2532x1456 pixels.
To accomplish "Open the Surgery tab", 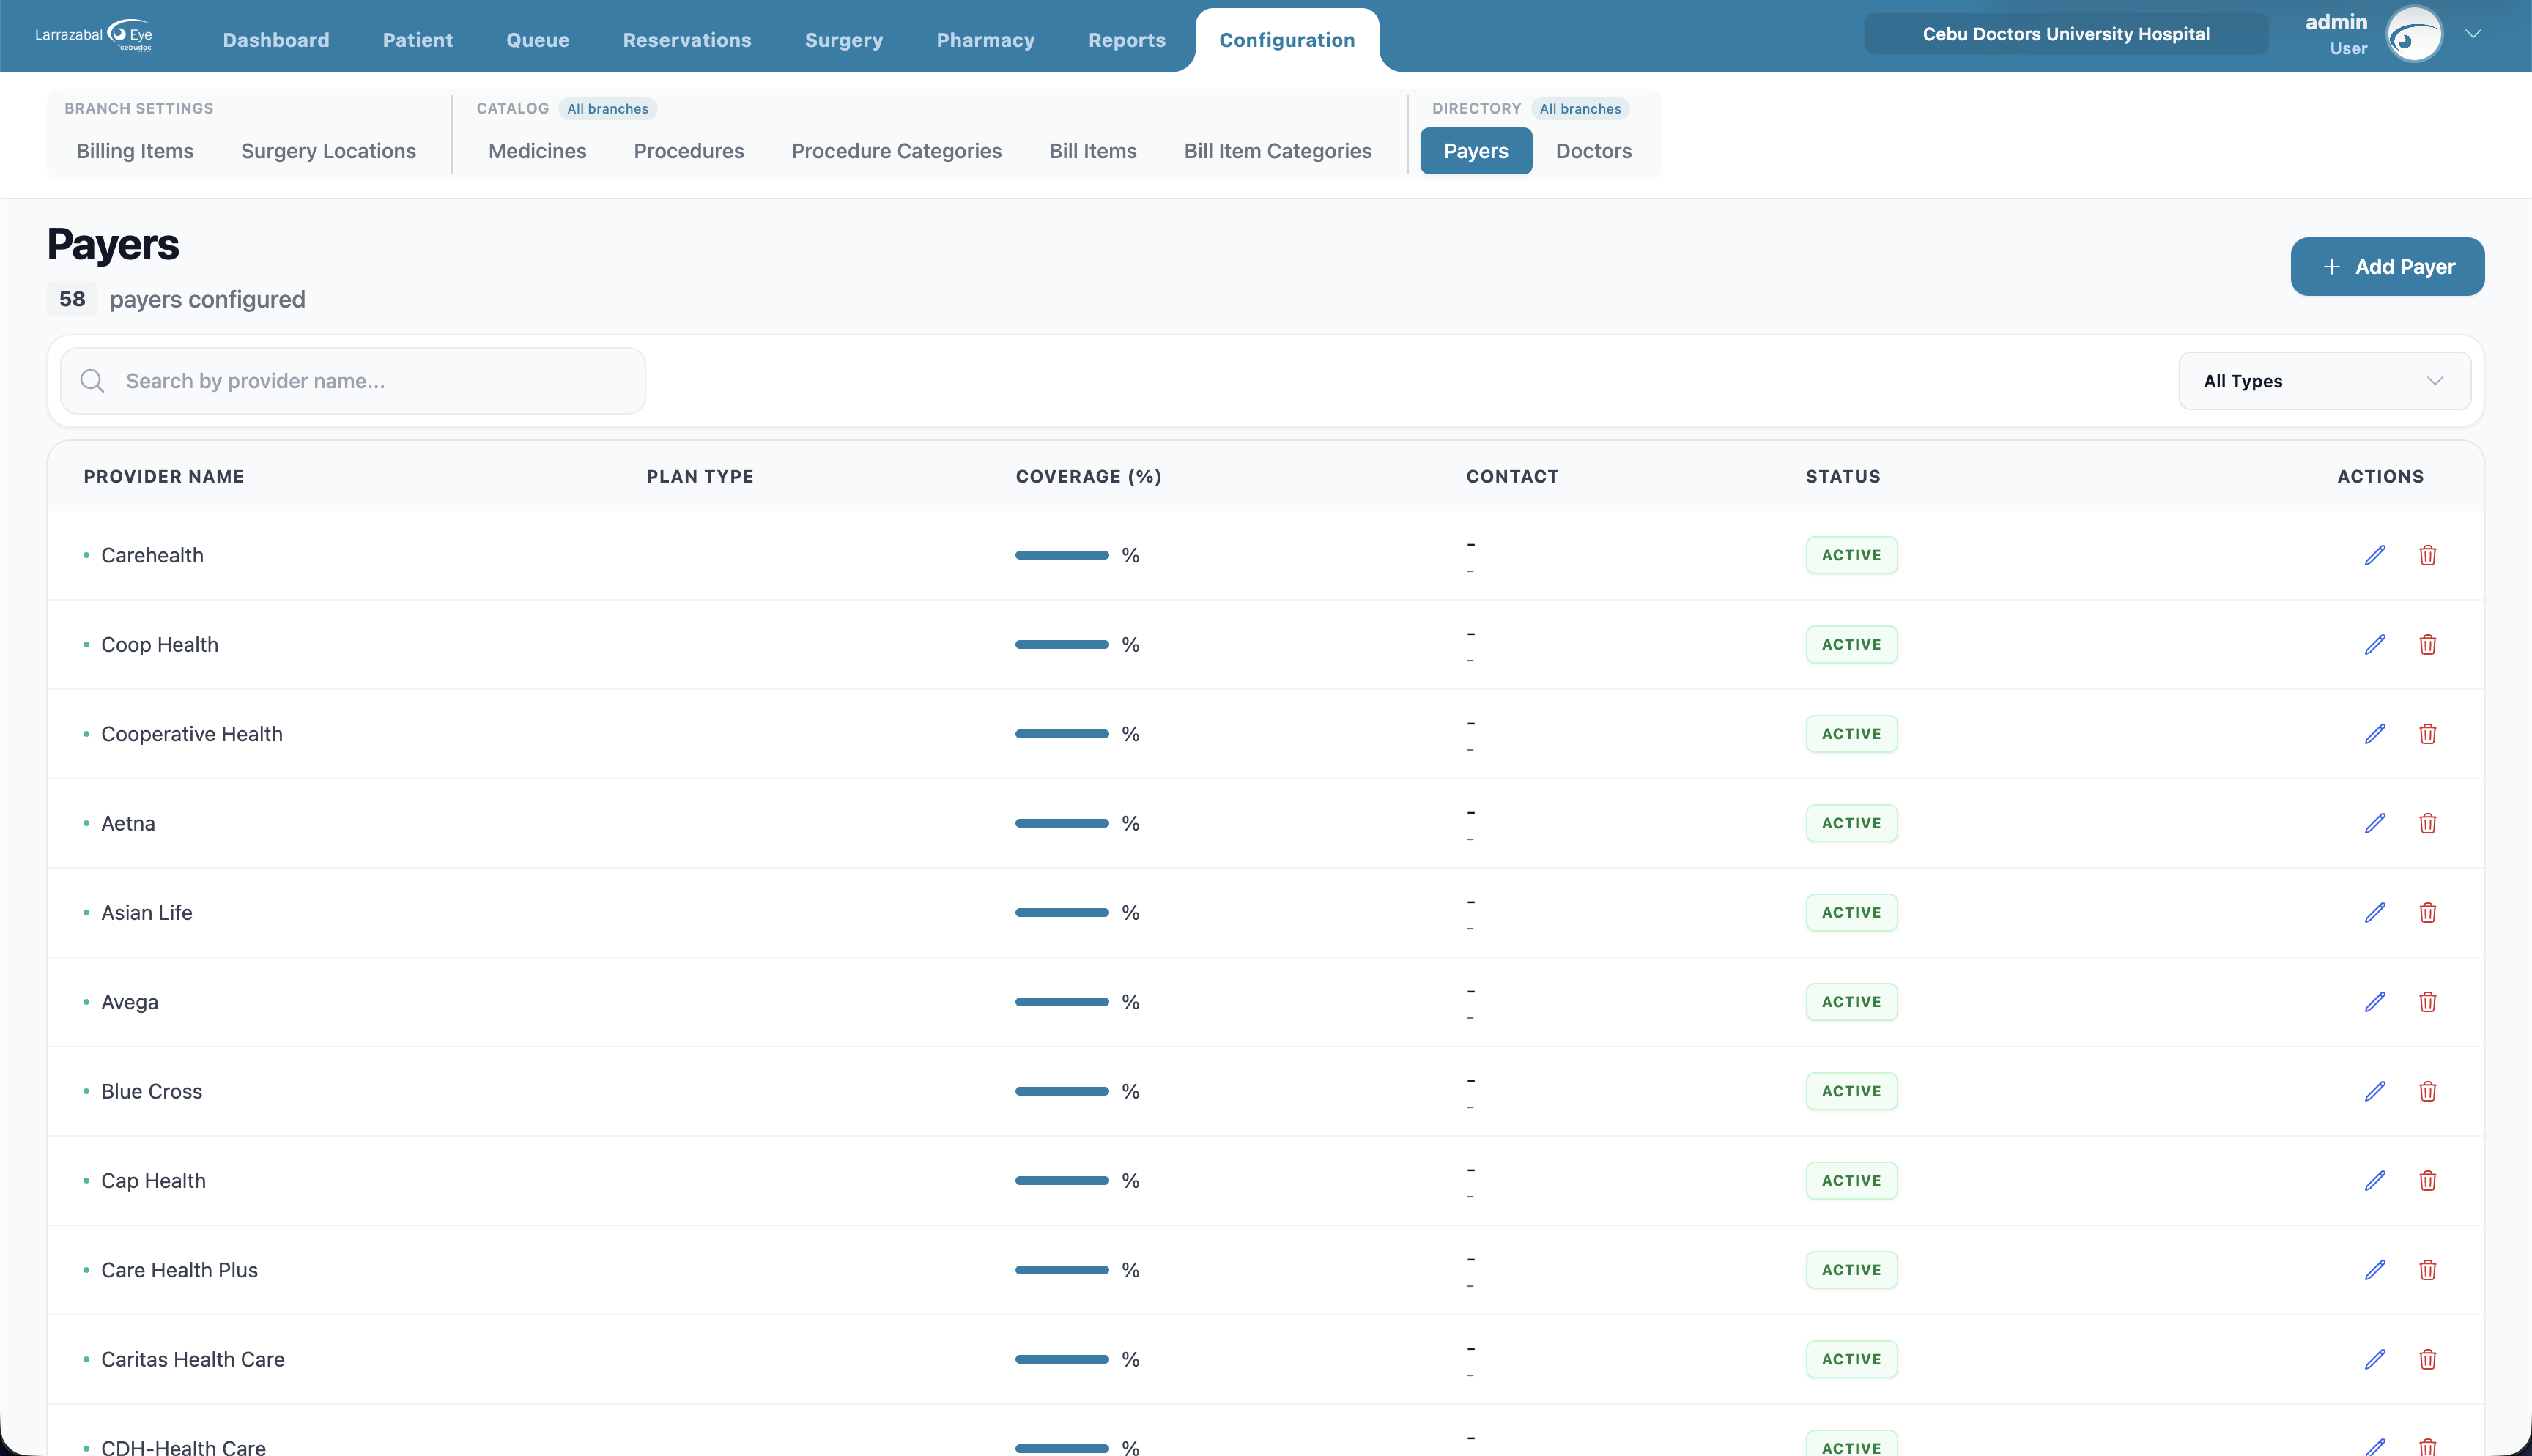I will click(844, 40).
